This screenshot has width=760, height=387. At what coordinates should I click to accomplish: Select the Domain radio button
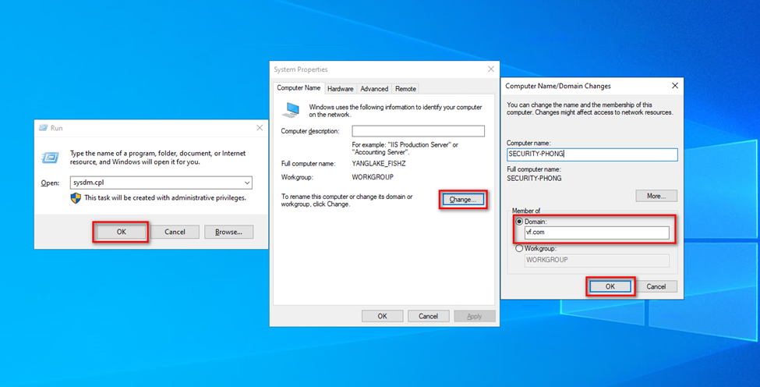(x=519, y=222)
